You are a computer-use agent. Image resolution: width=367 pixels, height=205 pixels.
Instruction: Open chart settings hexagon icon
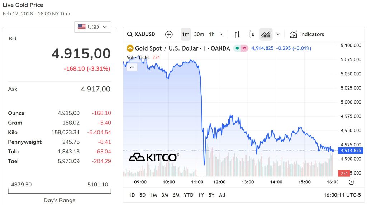[x=351, y=182]
